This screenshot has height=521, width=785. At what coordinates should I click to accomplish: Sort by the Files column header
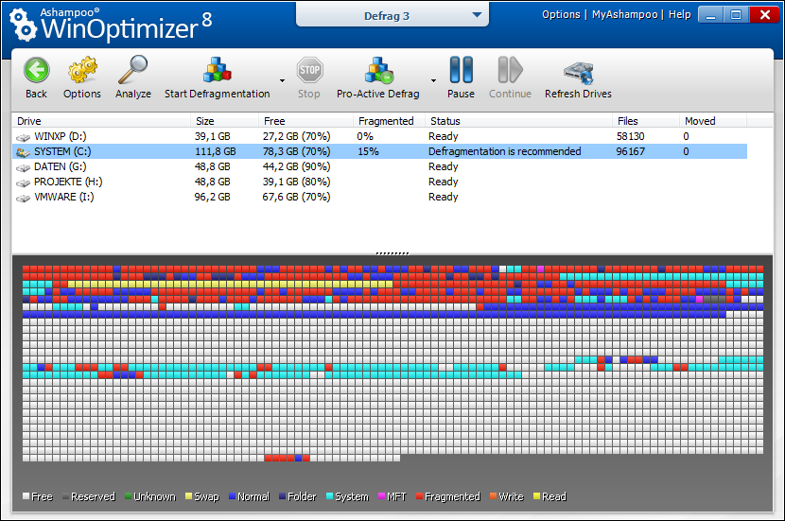click(x=645, y=121)
